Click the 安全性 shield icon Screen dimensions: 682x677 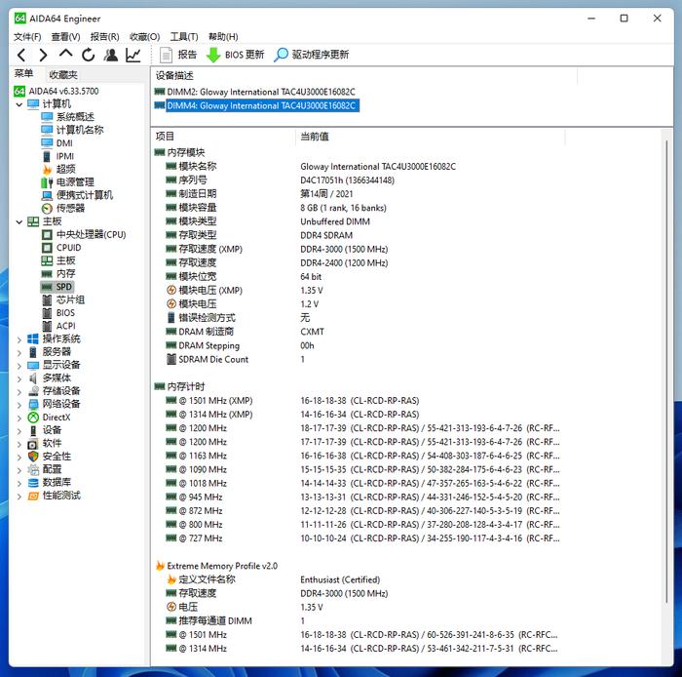pyautogui.click(x=33, y=457)
